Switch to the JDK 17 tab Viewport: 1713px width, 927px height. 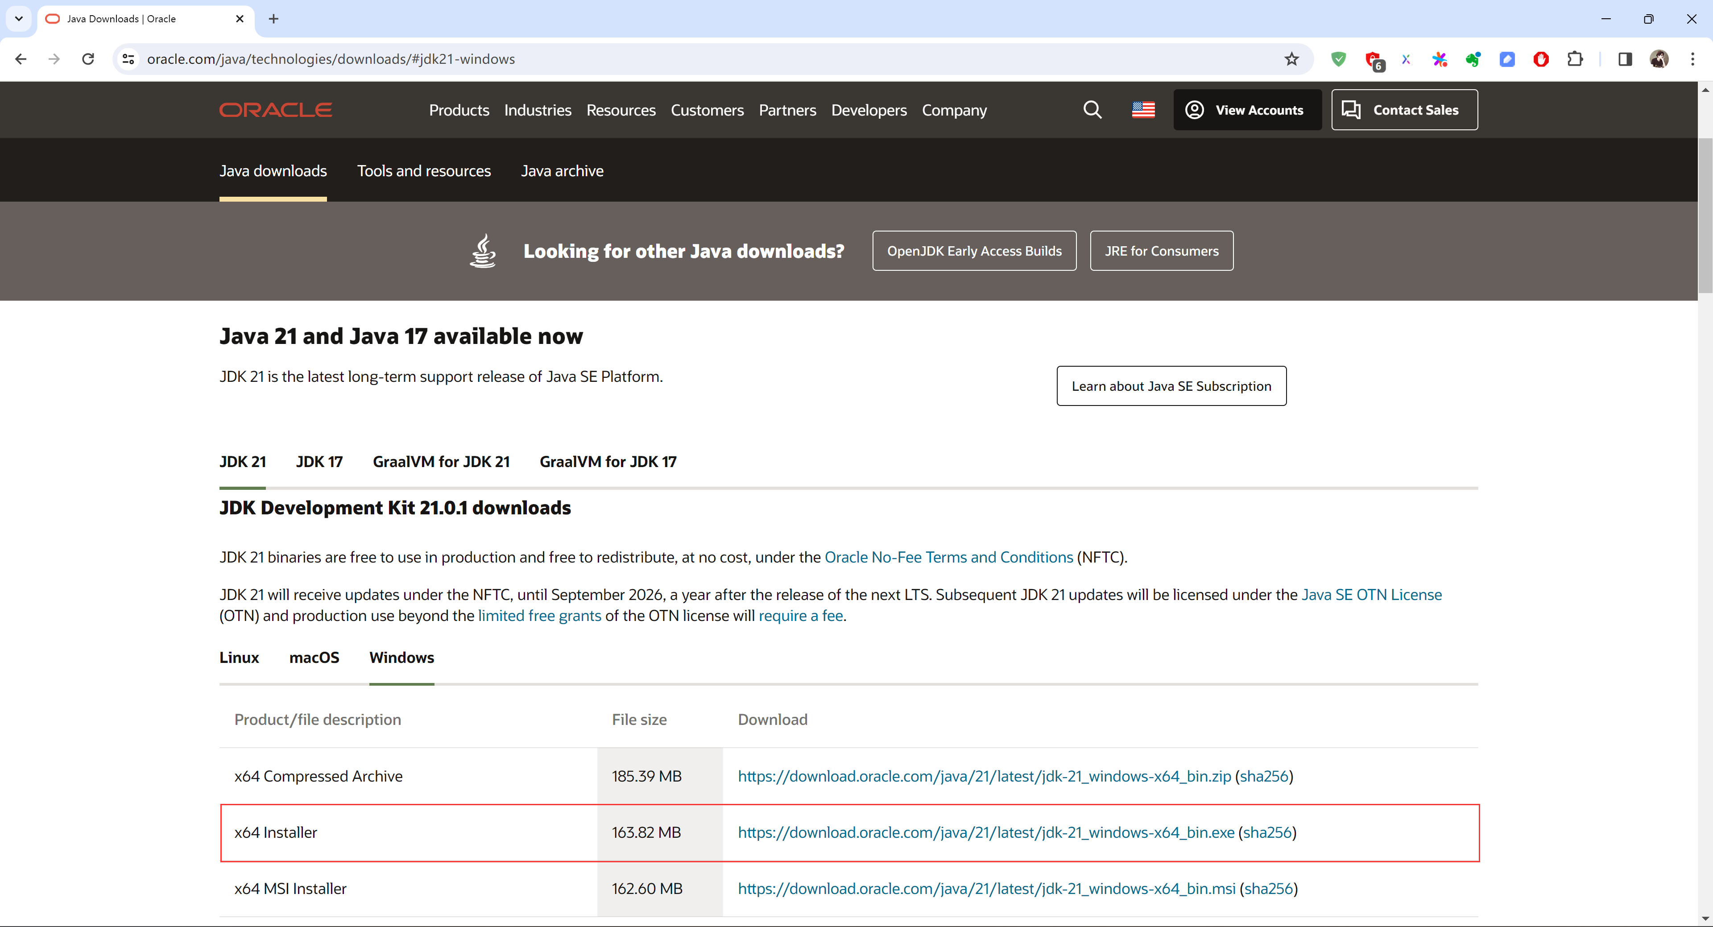(x=319, y=462)
